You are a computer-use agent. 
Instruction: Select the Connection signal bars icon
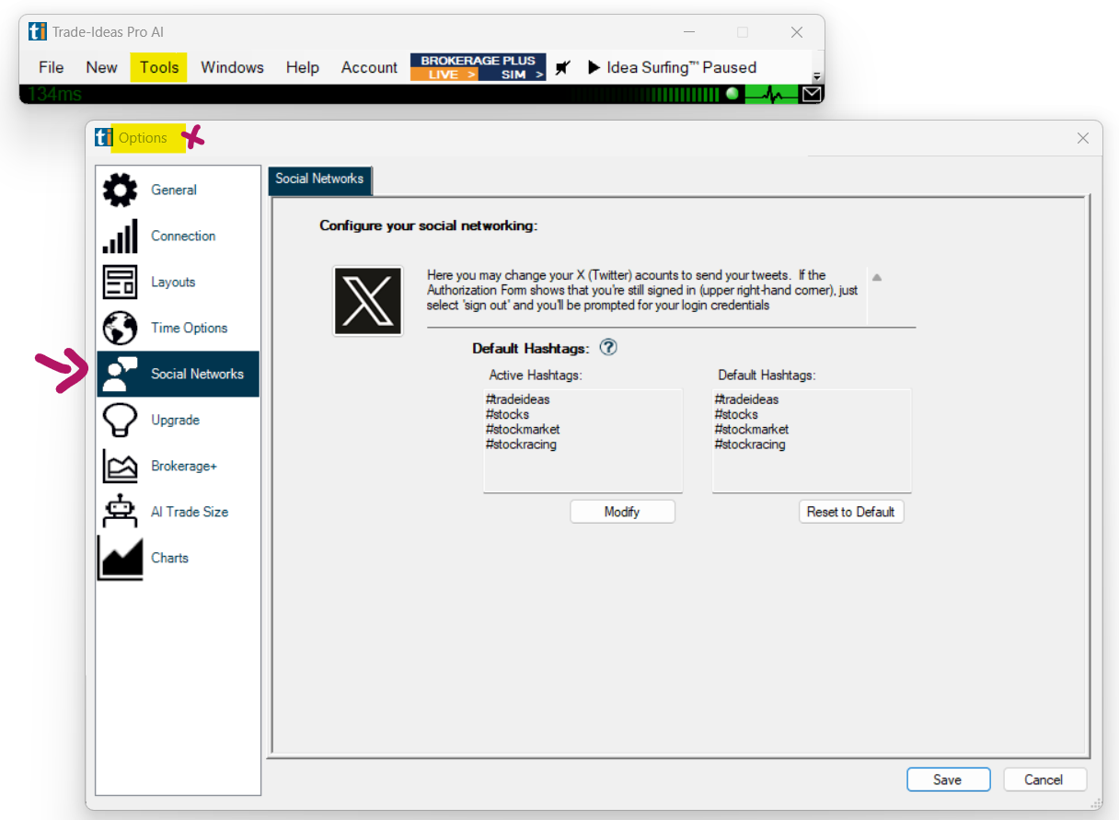(x=120, y=237)
